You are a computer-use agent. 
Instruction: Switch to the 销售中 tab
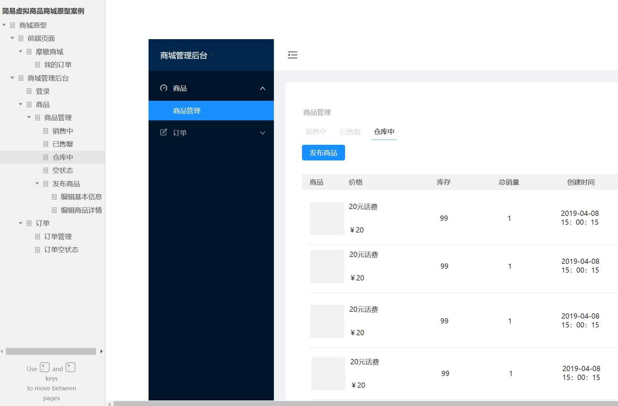315,132
